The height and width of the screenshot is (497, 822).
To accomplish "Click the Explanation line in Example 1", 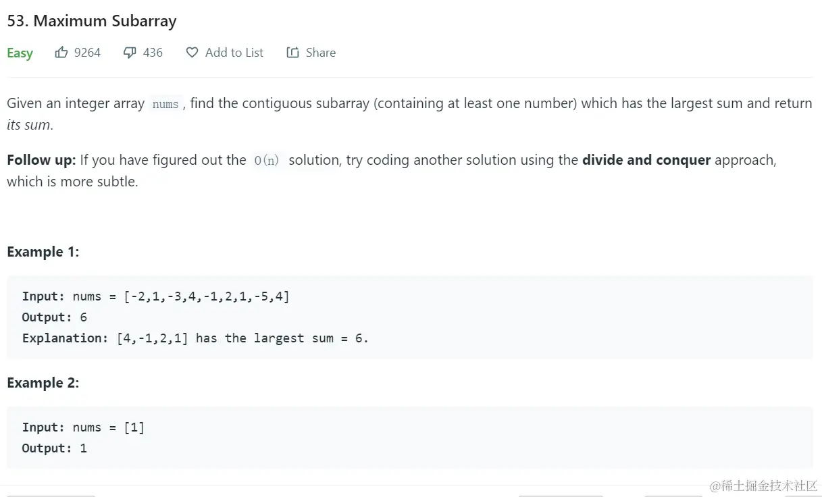I will coord(195,338).
